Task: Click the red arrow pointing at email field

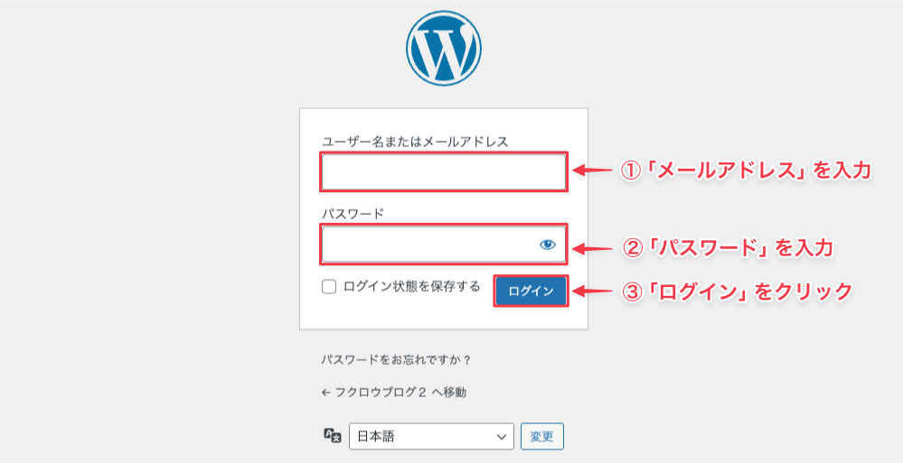Action: (592, 171)
